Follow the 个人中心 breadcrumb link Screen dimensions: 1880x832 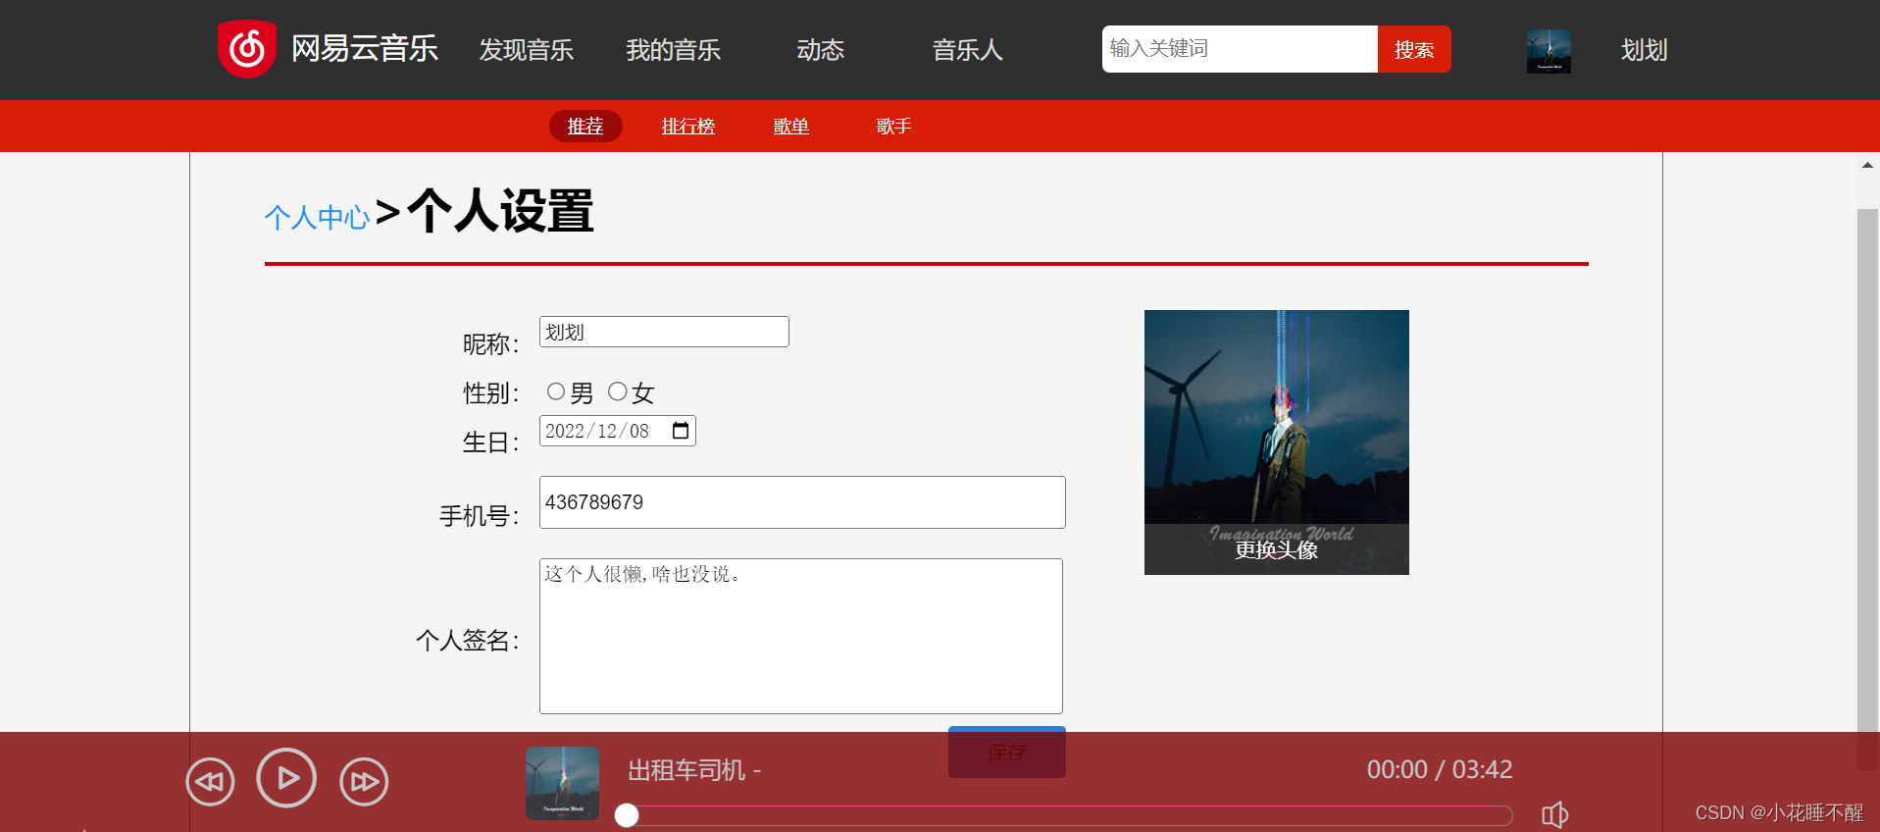[317, 217]
